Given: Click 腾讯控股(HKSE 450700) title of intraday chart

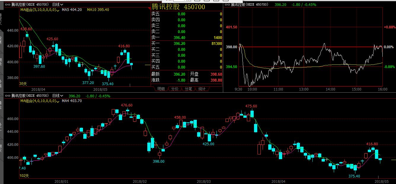Looking at the screenshot, I should [250, 5].
